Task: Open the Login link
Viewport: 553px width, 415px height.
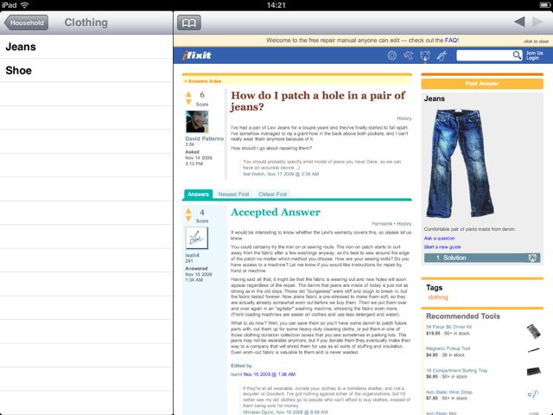Action: 532,58
